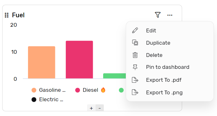Grab the drag handle beside Fuel title
Viewport: 217px width, 116px height.
pyautogui.click(x=7, y=15)
